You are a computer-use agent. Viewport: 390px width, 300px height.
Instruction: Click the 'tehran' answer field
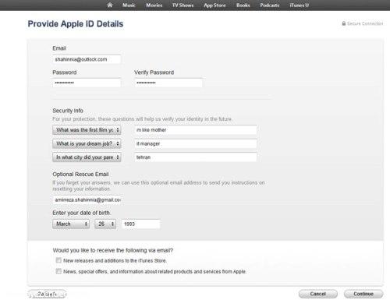(196, 157)
